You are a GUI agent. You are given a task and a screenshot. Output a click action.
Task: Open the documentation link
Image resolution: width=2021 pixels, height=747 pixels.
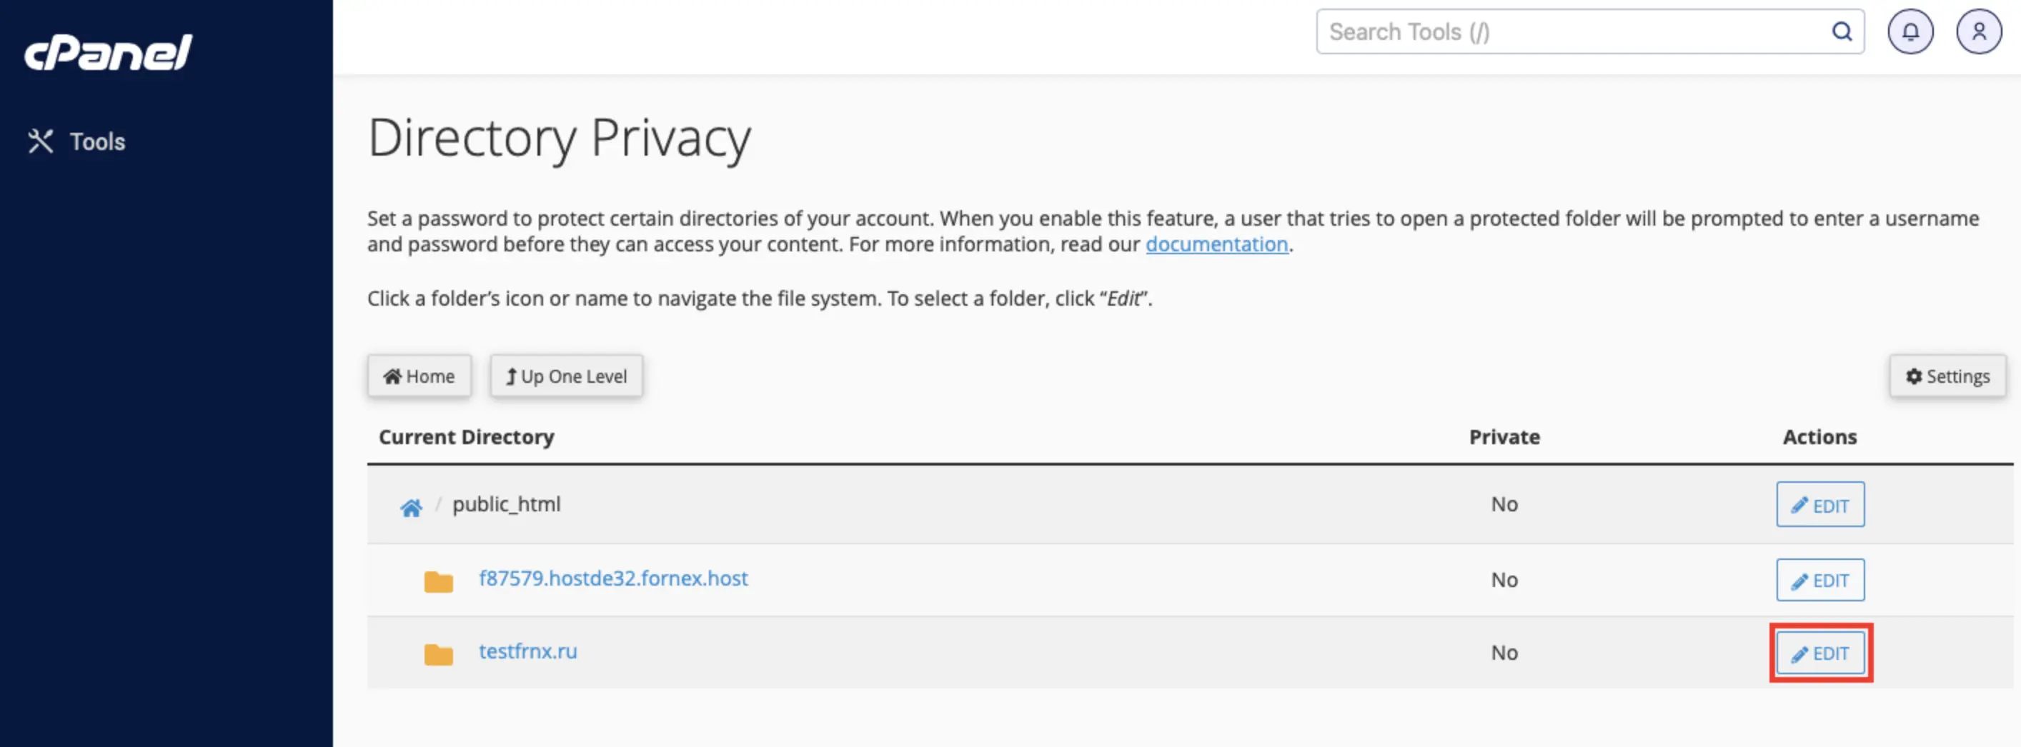tap(1216, 244)
